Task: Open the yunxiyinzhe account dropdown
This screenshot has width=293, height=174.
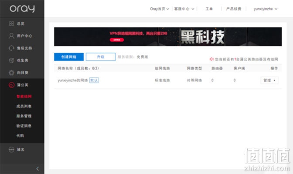Action: coord(266,9)
